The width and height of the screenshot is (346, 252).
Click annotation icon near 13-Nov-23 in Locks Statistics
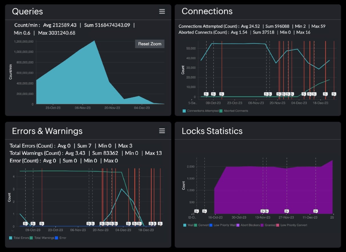[264, 211]
